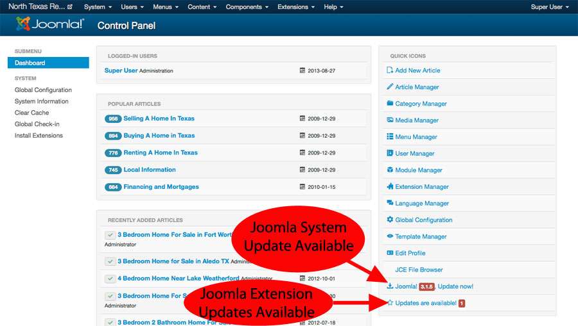Click calendar icon in Selling A Home row

[x=302, y=118]
